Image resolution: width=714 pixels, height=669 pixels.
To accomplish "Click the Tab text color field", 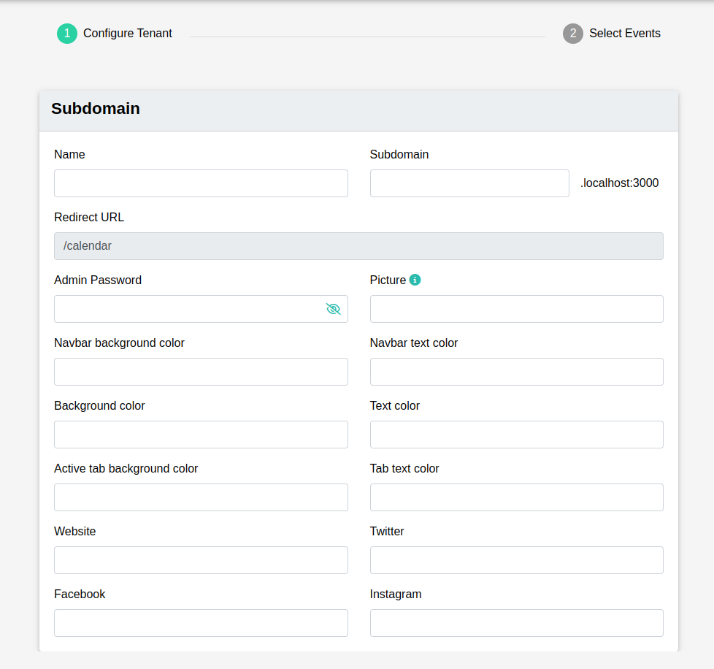I will (516, 497).
